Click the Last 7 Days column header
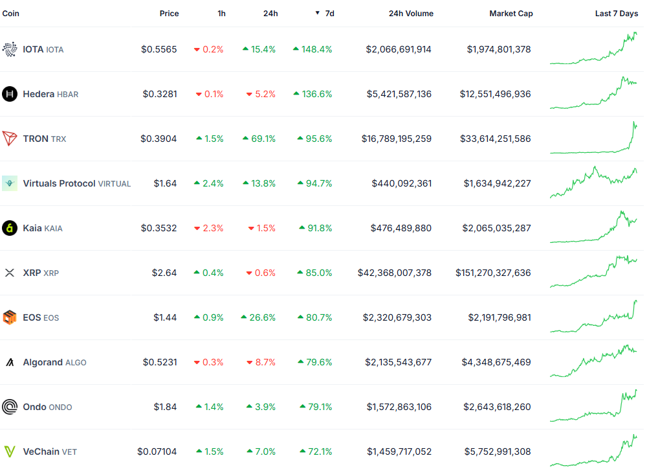Viewport: 647px width, 469px height. click(617, 13)
